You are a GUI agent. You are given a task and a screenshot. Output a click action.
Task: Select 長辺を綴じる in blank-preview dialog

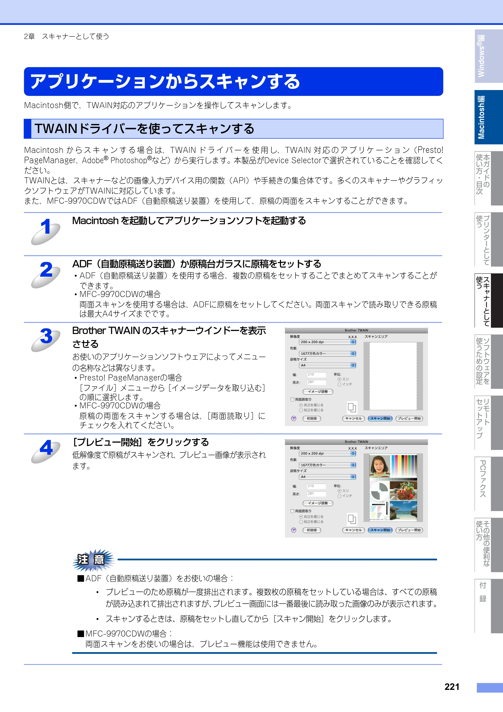(x=301, y=405)
